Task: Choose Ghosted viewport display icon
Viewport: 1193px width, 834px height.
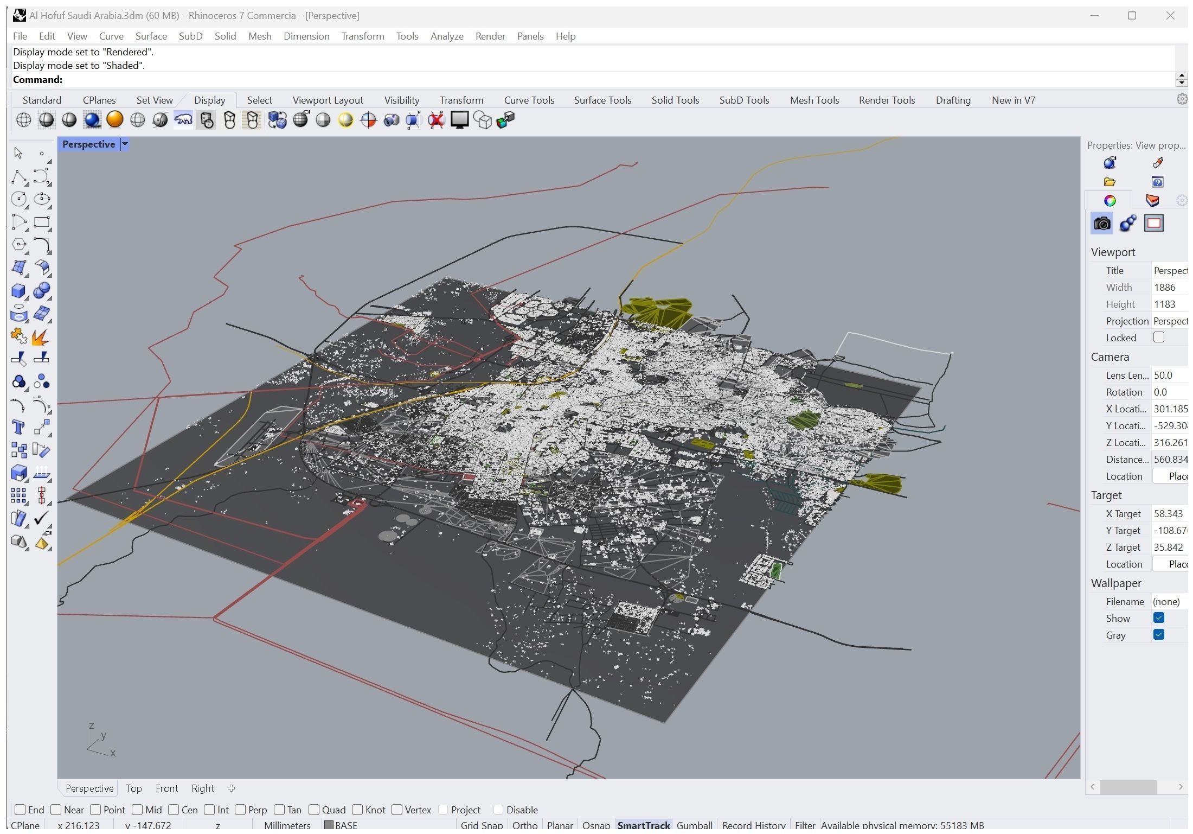Action: coord(138,120)
